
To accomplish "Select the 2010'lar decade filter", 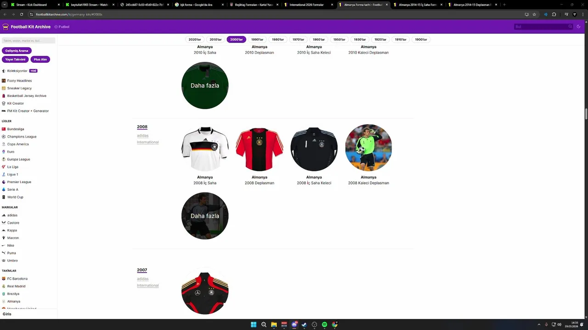I will [x=215, y=39].
